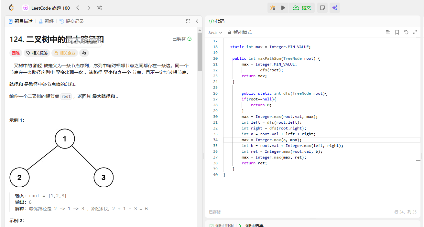Viewport: 424px width, 227px height.
Task: Open the AI sparkle assistant icon
Action: pos(335,8)
